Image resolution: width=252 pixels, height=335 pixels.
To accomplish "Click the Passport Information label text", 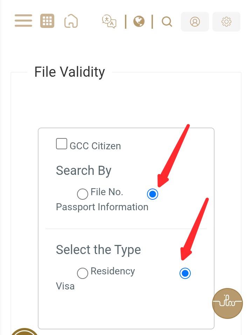I will [102, 207].
